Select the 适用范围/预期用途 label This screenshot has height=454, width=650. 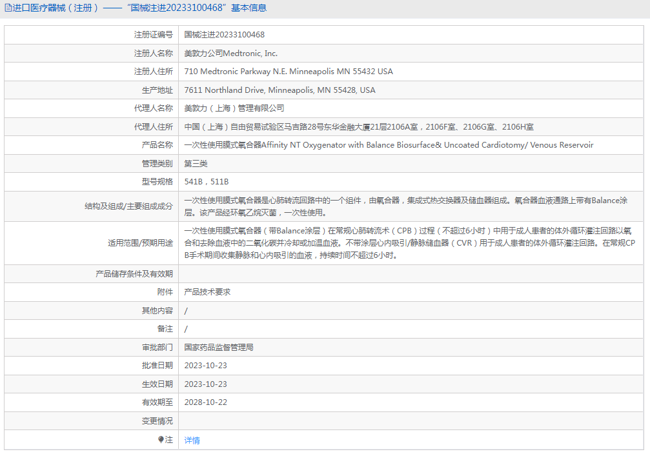pos(140,242)
